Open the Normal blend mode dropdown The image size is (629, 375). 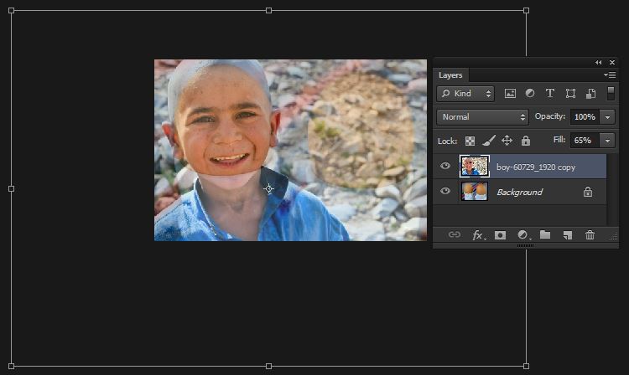[x=482, y=117]
